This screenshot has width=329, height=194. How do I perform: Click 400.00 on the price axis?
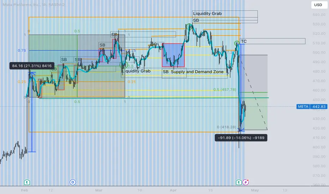(319, 147)
